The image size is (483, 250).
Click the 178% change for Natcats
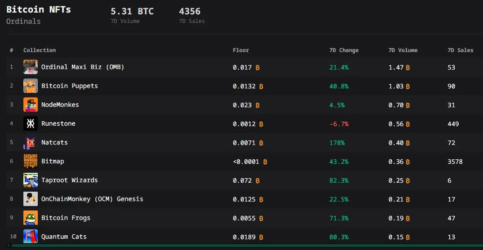pos(337,143)
